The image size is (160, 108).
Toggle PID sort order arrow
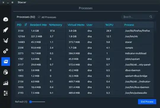tap(26, 25)
